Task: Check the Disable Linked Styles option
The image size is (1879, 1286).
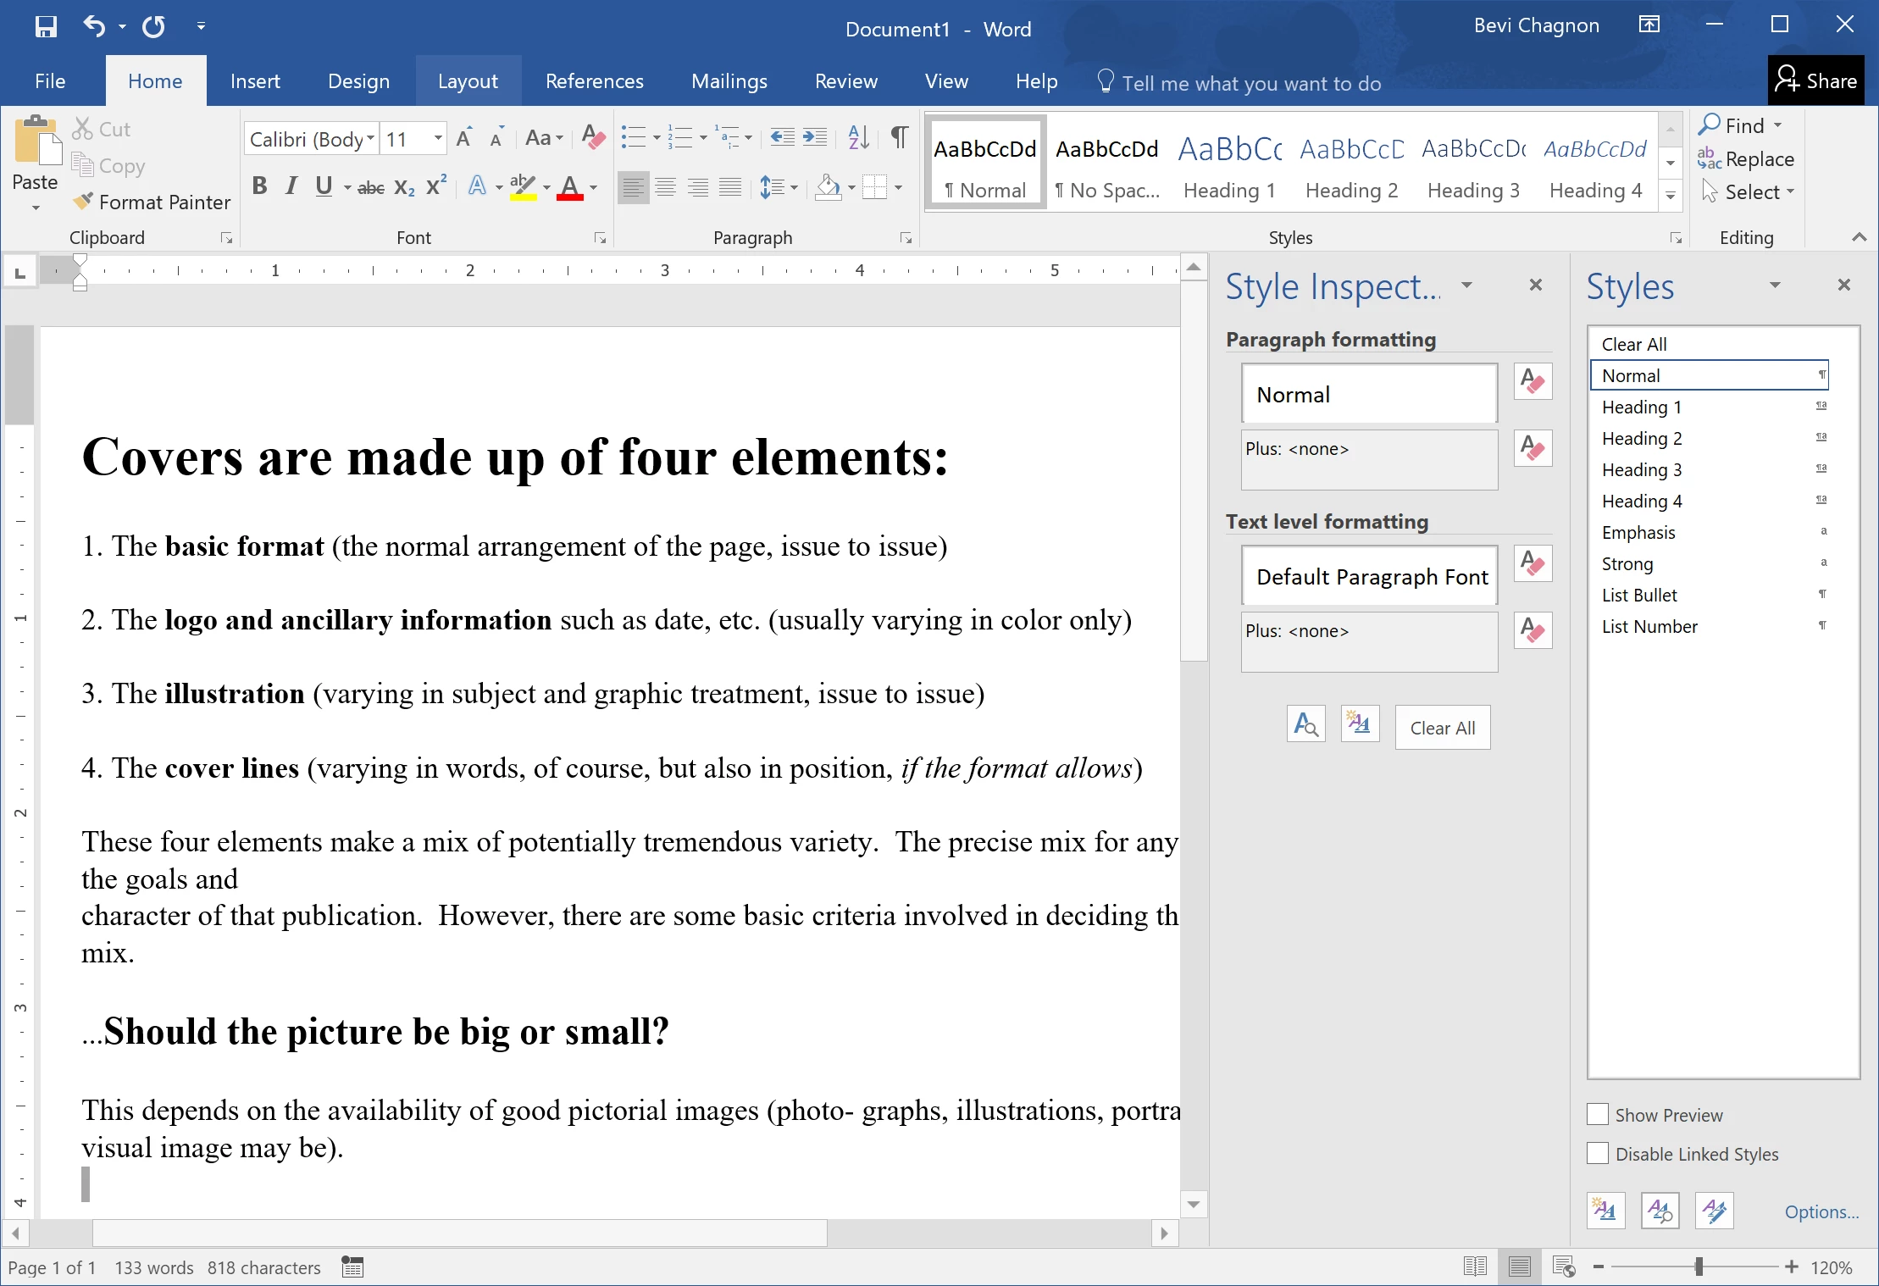Action: 1598,1154
